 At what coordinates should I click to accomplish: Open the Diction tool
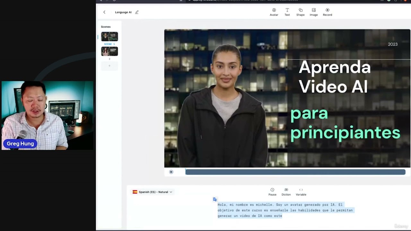286,192
